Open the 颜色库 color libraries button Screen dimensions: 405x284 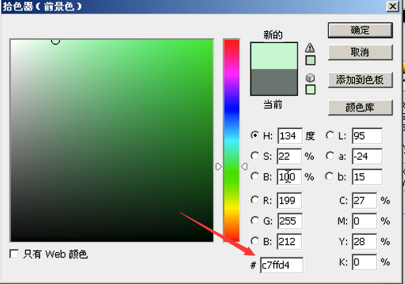click(360, 108)
